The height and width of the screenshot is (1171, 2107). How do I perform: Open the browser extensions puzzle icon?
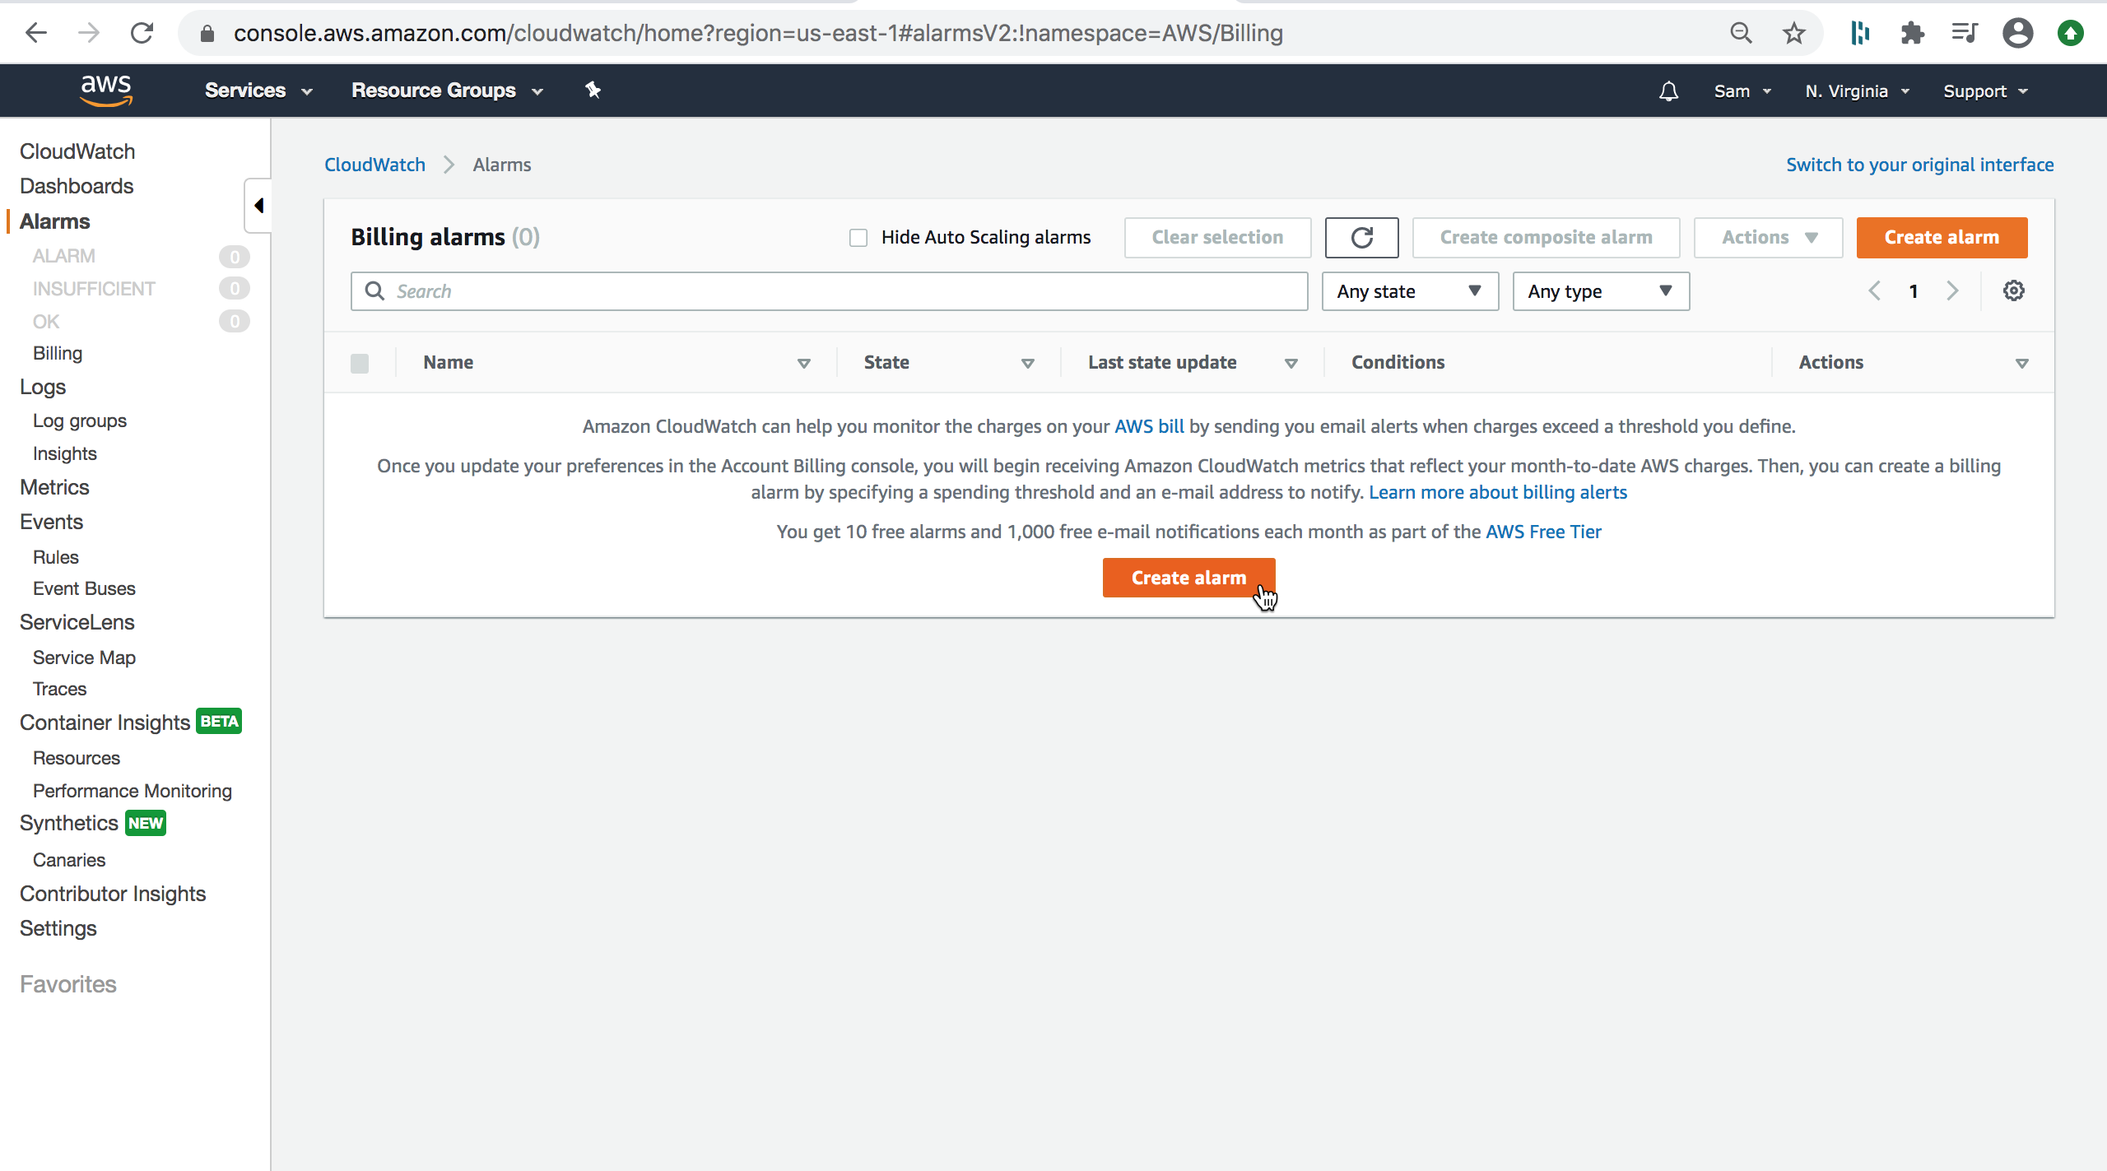[x=1912, y=33]
